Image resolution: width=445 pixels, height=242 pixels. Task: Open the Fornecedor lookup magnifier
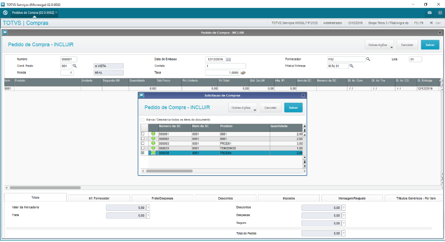368,59
